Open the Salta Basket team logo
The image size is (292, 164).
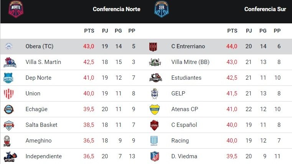[9, 125]
